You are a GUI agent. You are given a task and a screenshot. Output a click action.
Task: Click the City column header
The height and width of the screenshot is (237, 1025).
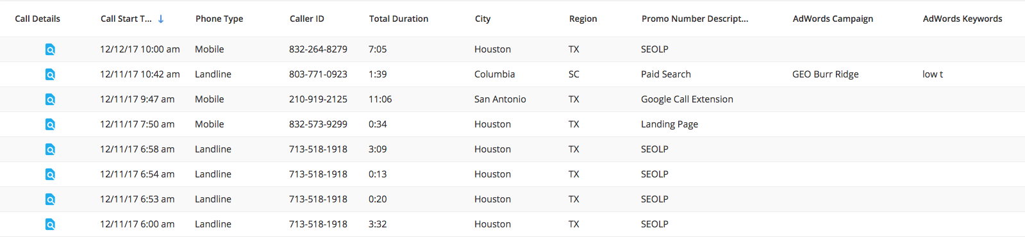483,19
